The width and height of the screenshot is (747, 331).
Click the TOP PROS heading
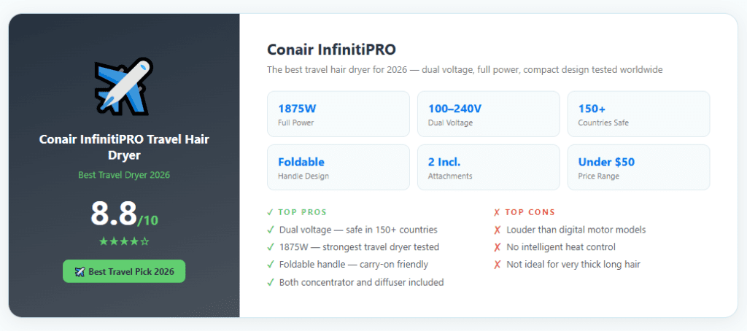click(x=297, y=212)
